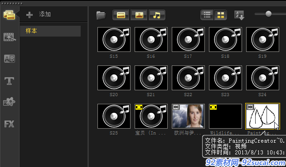This screenshot has height=167, width=286.
Task: Switch to list view
Action: pyautogui.click(x=207, y=15)
